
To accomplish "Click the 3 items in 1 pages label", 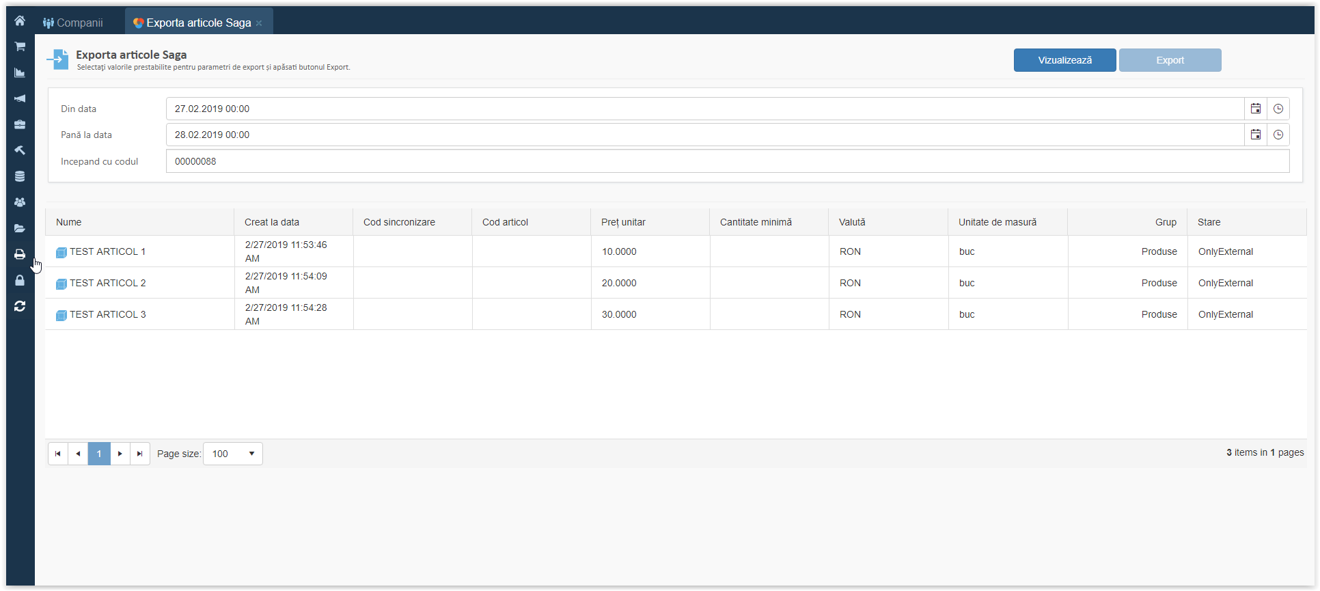I will [1265, 452].
